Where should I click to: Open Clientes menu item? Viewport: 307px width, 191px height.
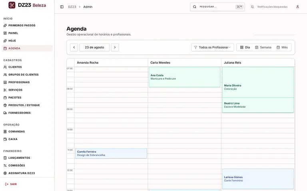(27, 67)
